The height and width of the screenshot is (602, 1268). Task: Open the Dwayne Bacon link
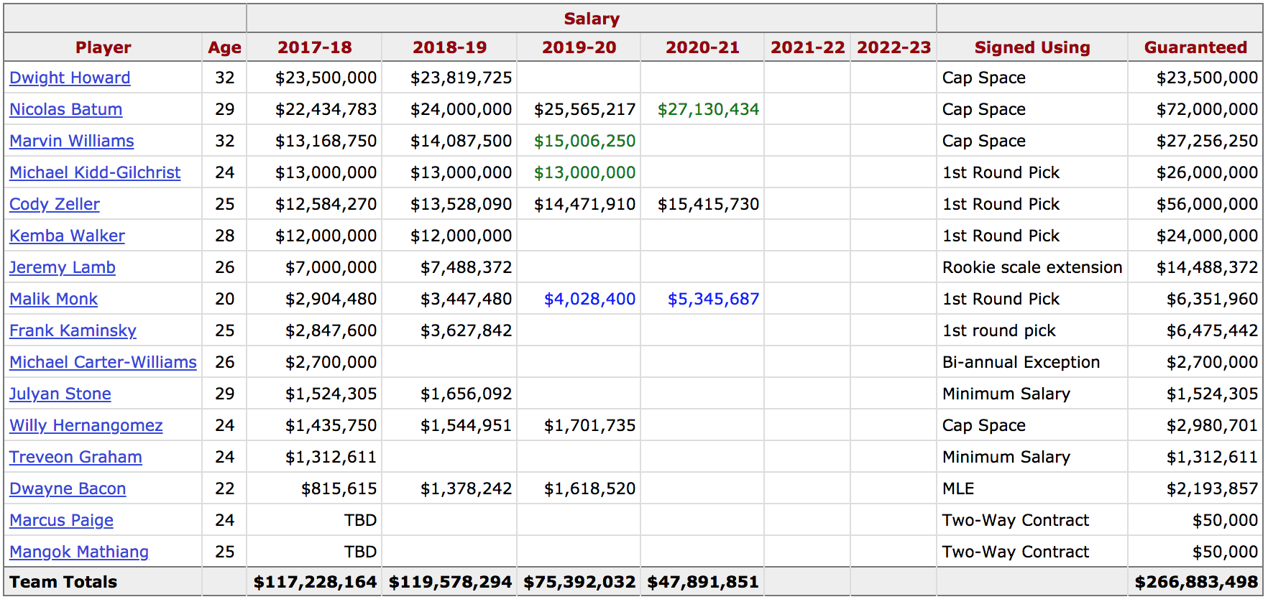68,488
